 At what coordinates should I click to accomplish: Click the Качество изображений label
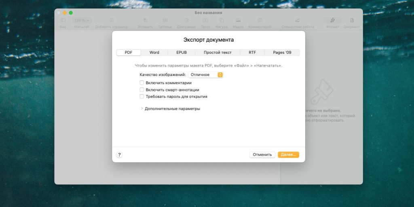163,75
